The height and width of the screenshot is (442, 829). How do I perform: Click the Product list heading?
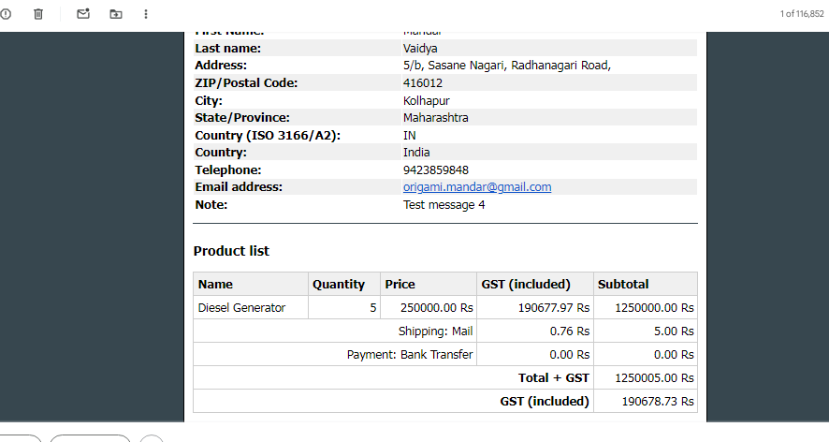click(x=231, y=251)
